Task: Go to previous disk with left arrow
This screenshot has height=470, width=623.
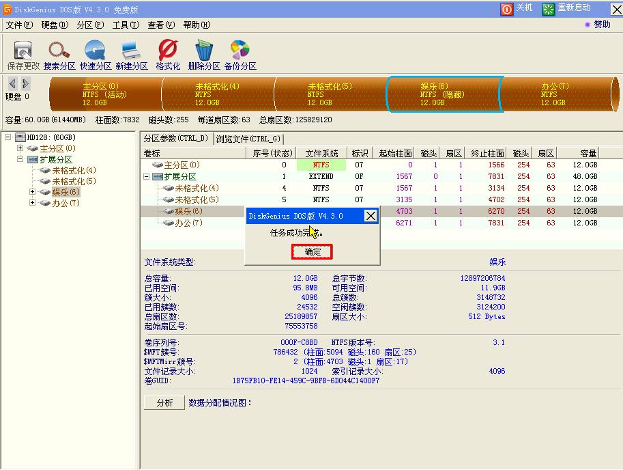Action: [12, 83]
